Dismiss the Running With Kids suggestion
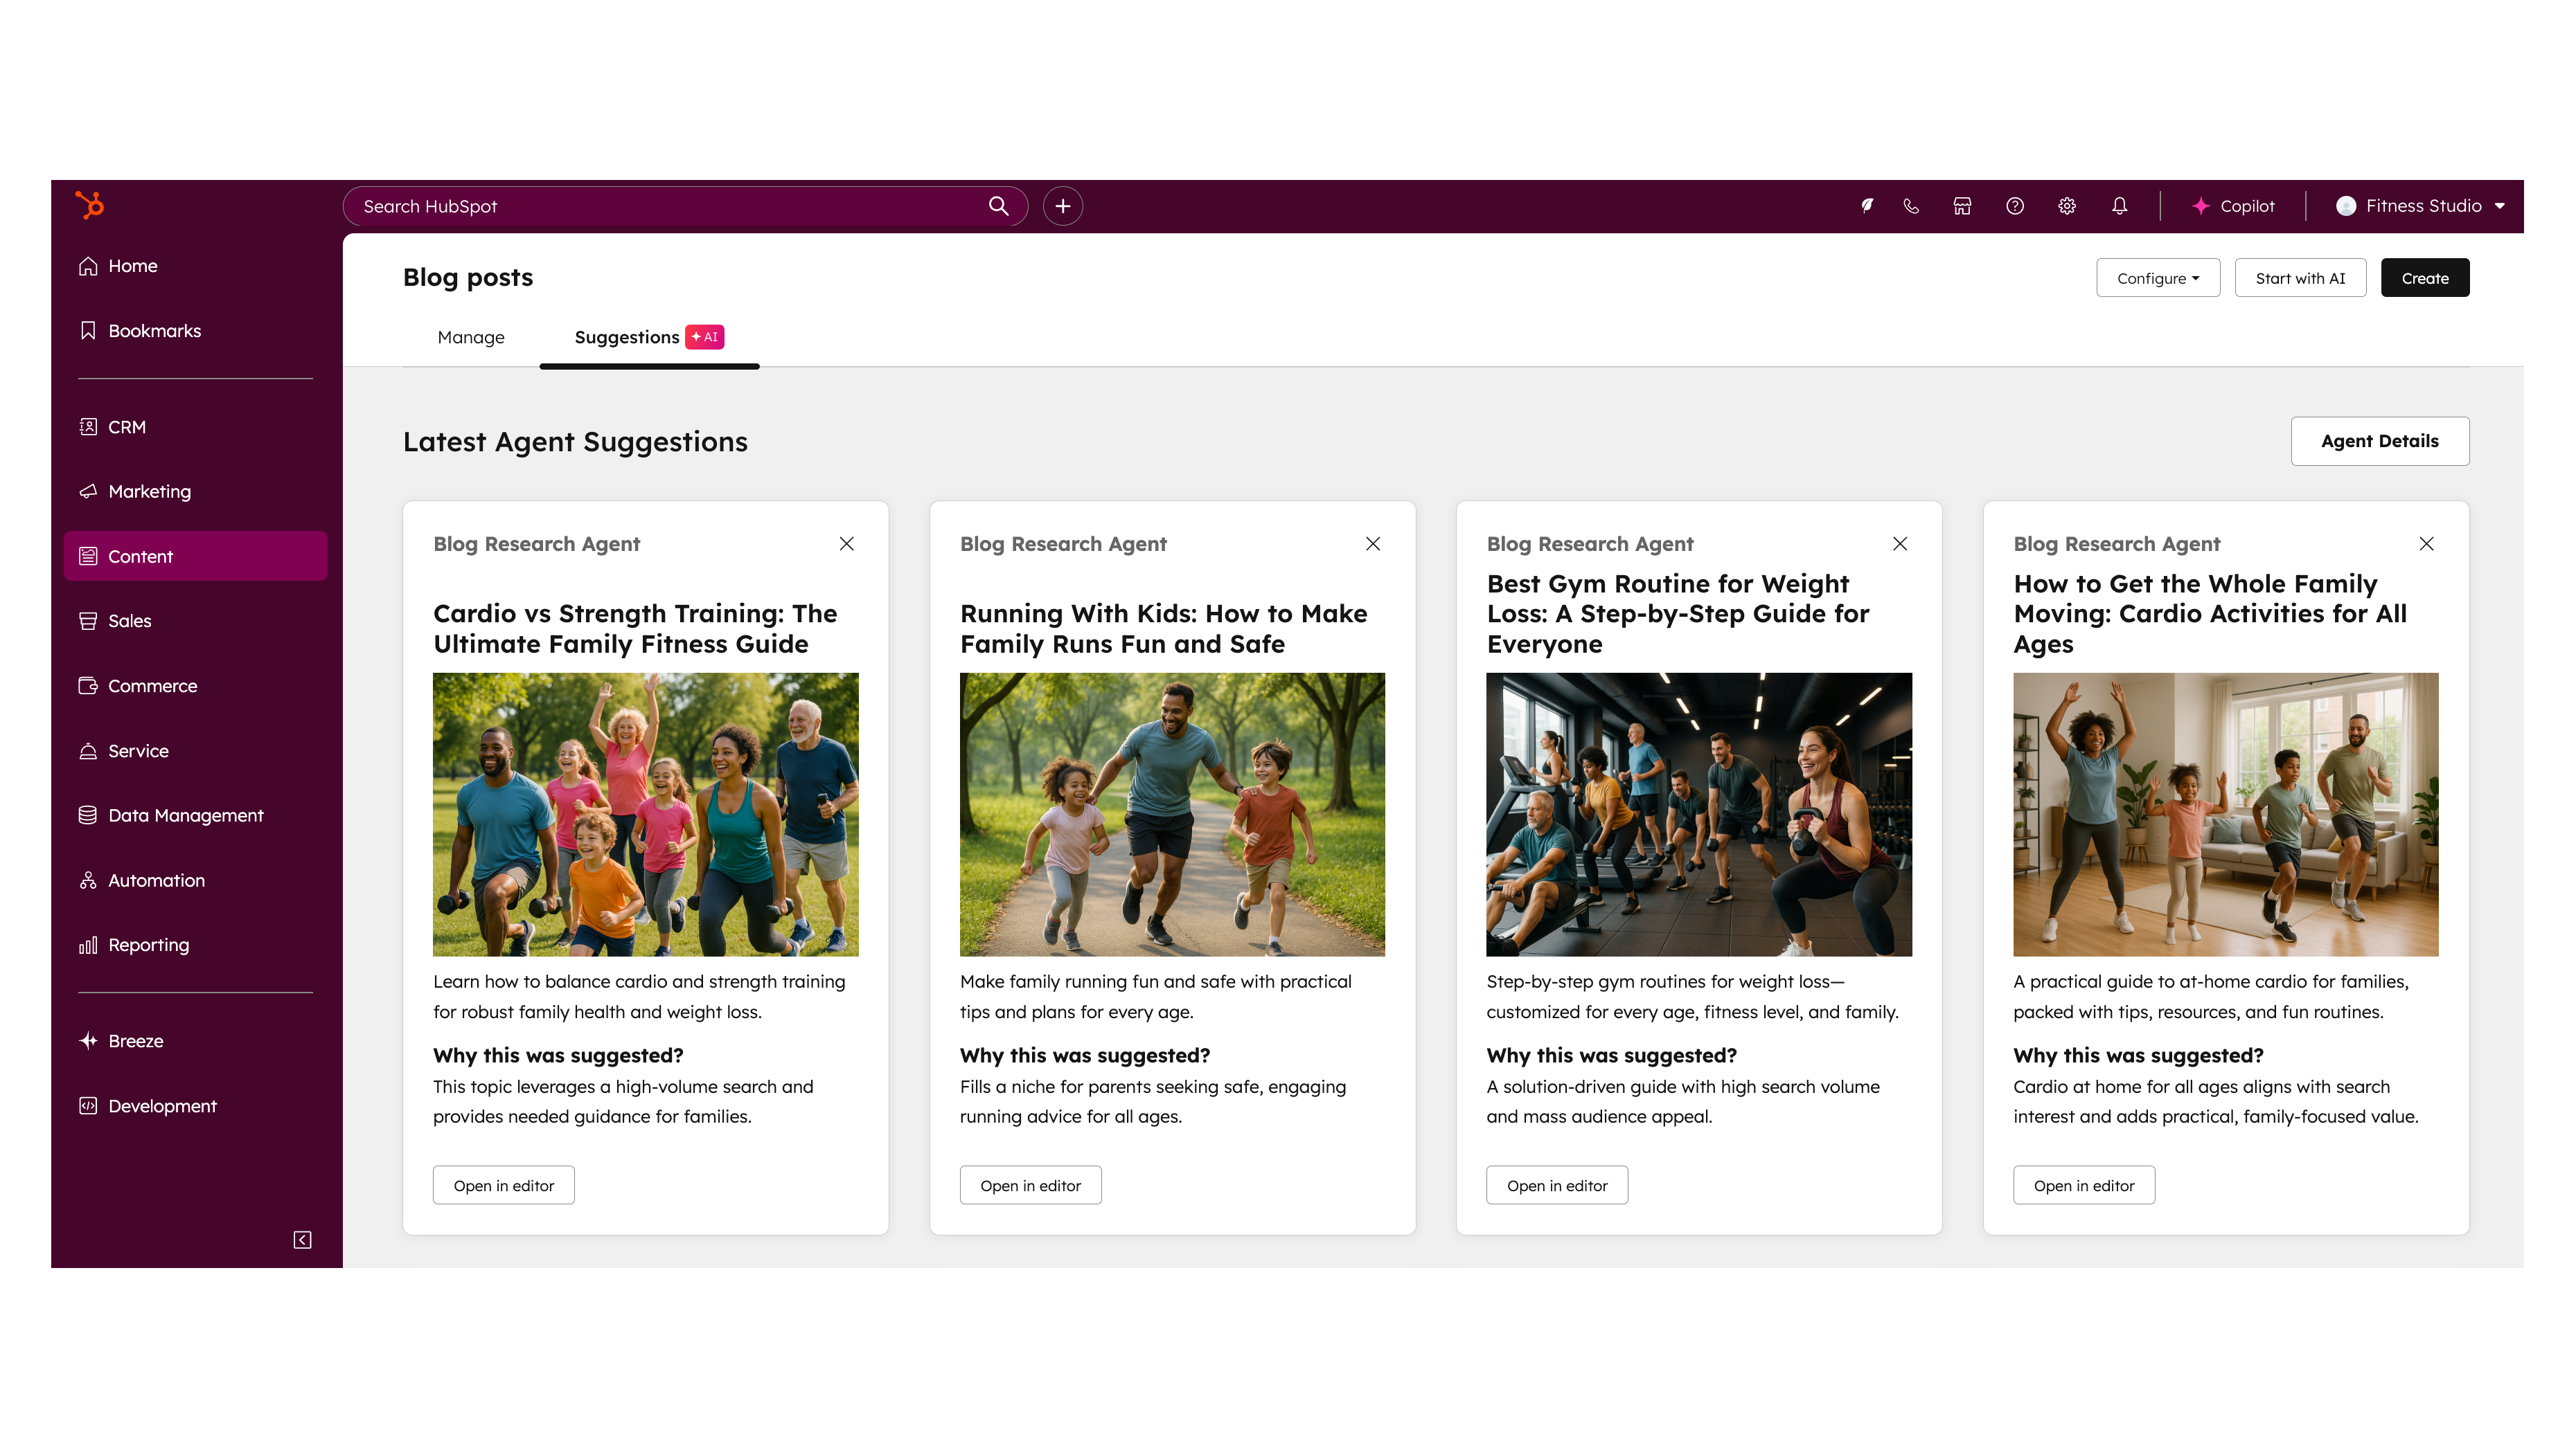The height and width of the screenshot is (1448, 2576). [x=1373, y=543]
